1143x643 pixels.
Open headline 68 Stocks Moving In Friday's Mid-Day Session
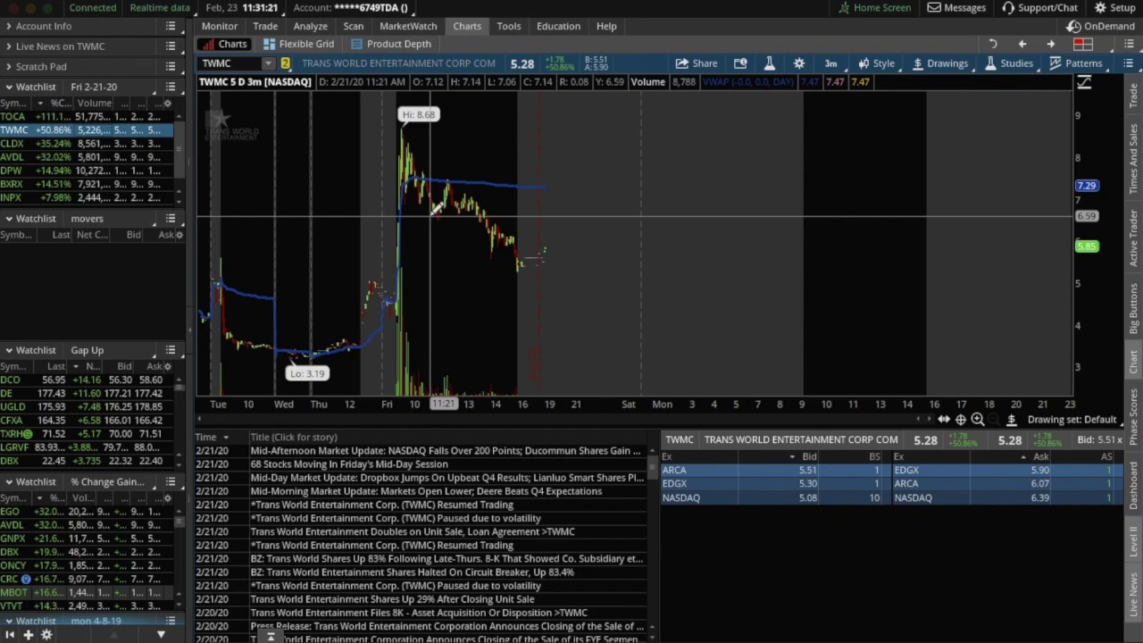click(x=349, y=464)
